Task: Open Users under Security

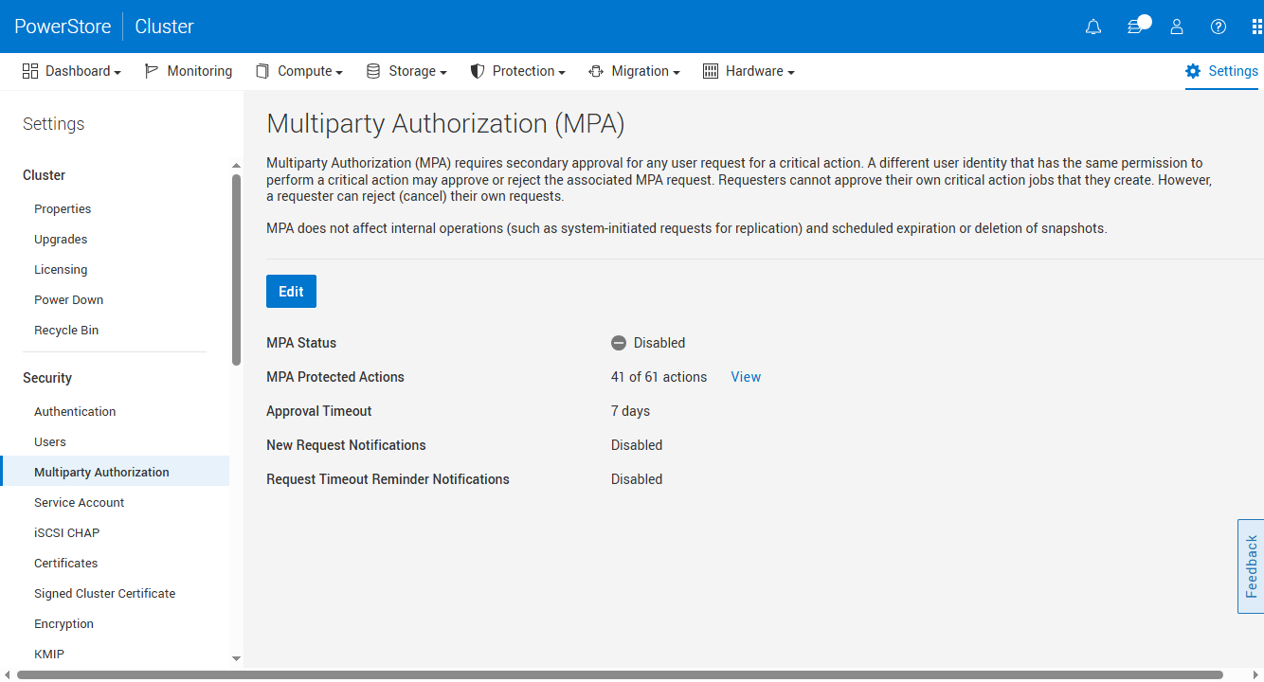Action: pyautogui.click(x=50, y=442)
